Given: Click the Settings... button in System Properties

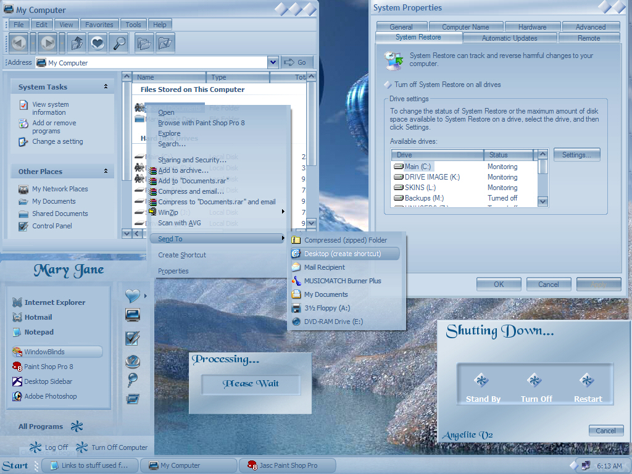Looking at the screenshot, I should (576, 155).
